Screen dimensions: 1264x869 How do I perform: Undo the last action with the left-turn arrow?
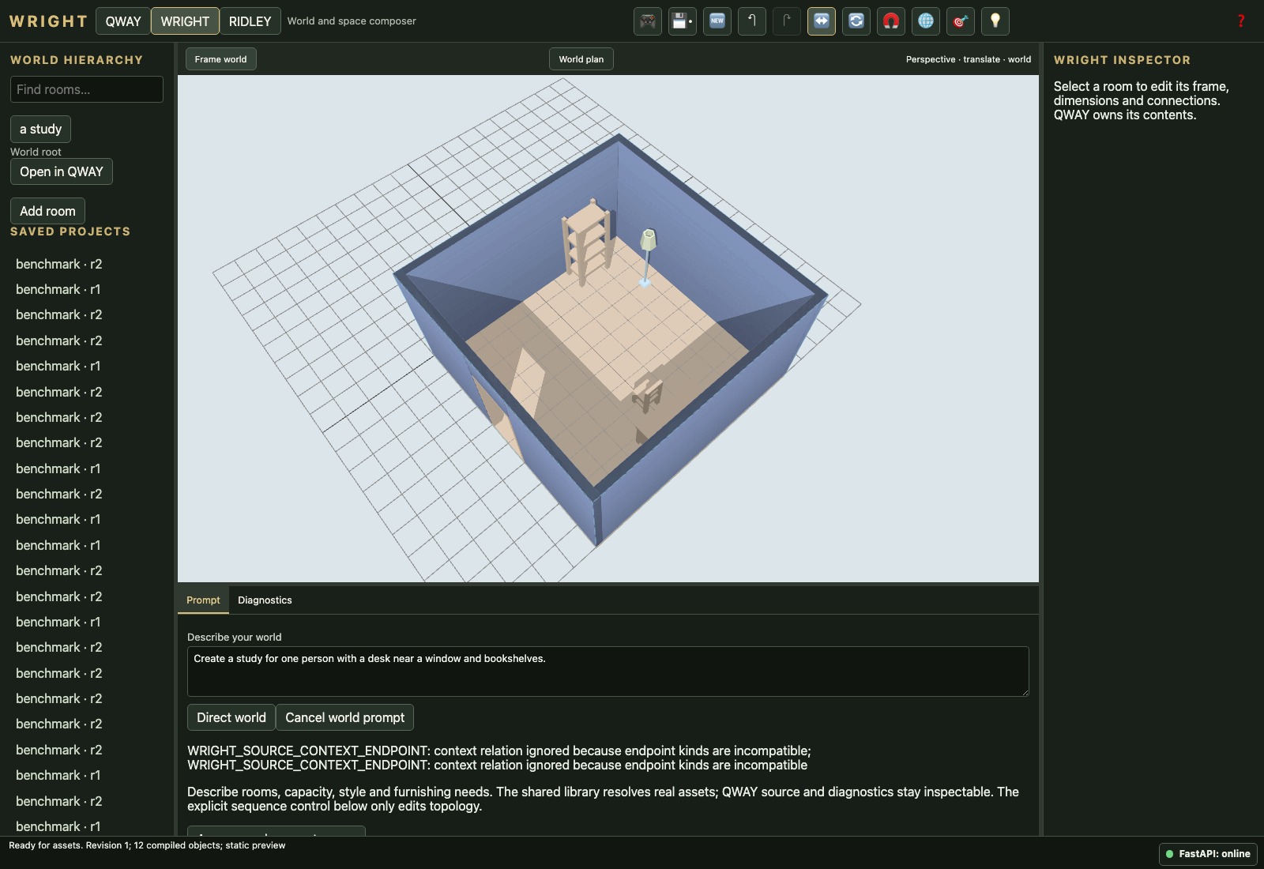(x=752, y=21)
